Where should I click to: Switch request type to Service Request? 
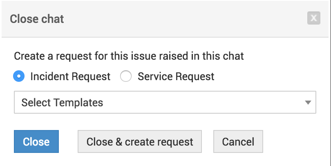(x=126, y=76)
